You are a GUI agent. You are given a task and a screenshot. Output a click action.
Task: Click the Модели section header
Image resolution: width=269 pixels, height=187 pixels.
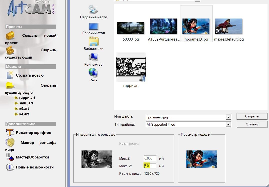tap(30, 67)
